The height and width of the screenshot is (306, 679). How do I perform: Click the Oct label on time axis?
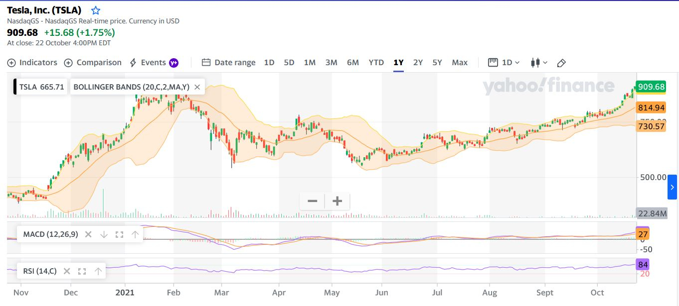(x=597, y=293)
